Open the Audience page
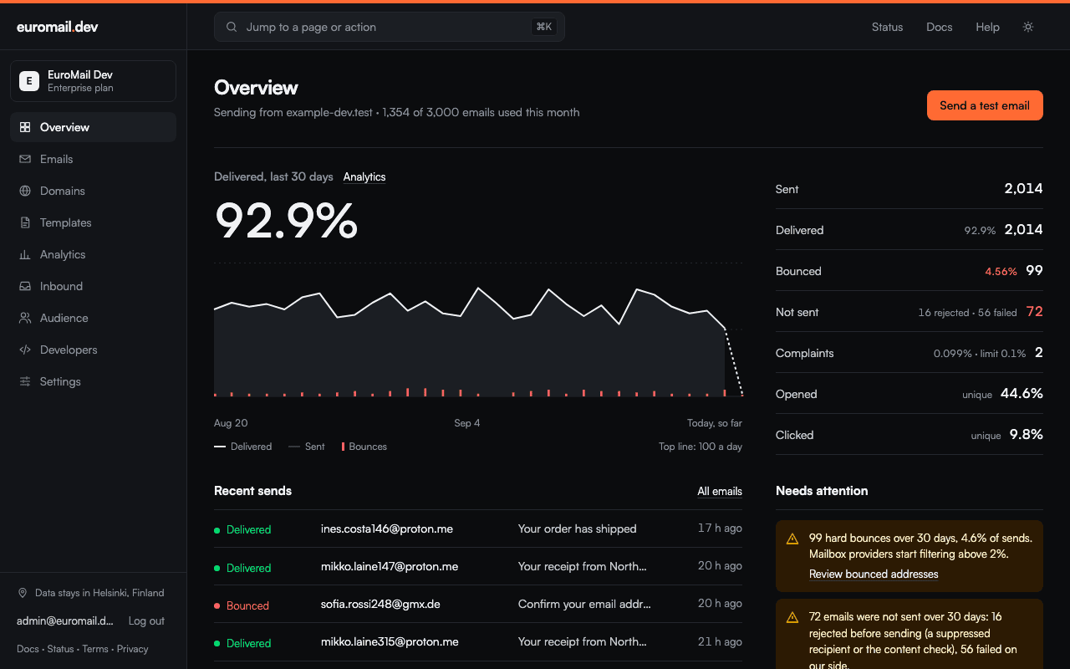This screenshot has width=1070, height=669. click(x=93, y=318)
